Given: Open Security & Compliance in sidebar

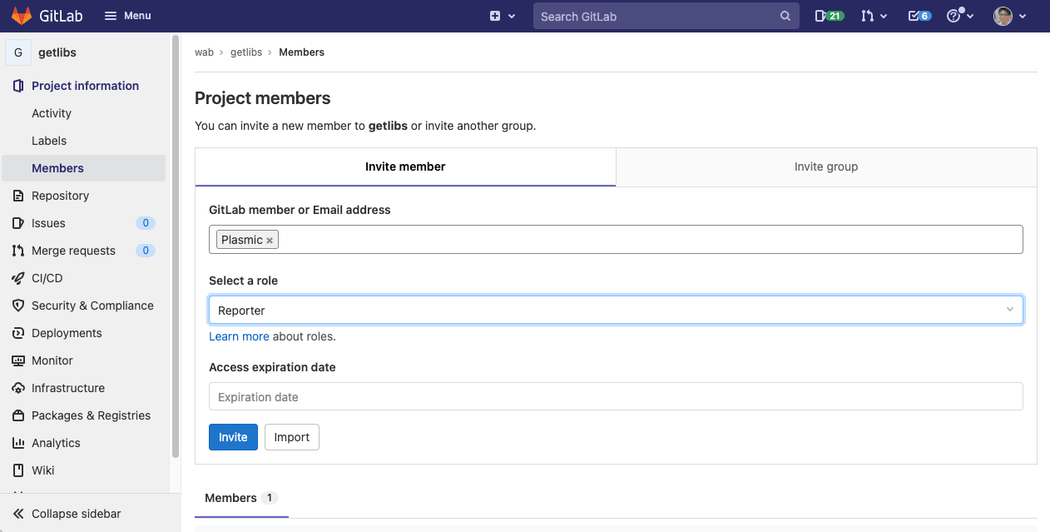Looking at the screenshot, I should coord(92,306).
